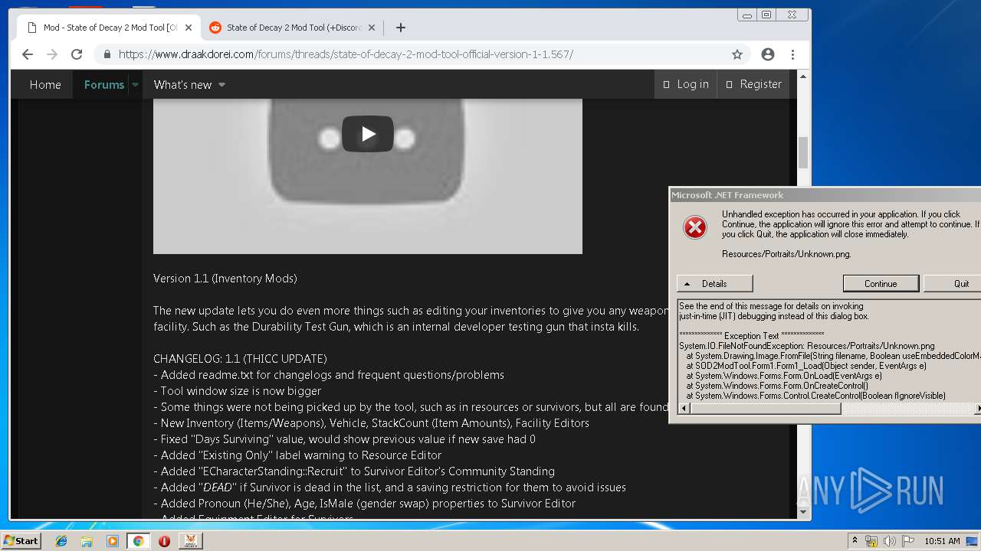Open the Home forum menu item
981x551 pixels.
(x=45, y=84)
